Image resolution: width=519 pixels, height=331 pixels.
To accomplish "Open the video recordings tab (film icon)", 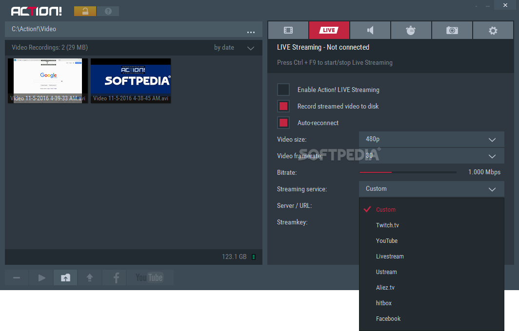I will pyautogui.click(x=288, y=30).
